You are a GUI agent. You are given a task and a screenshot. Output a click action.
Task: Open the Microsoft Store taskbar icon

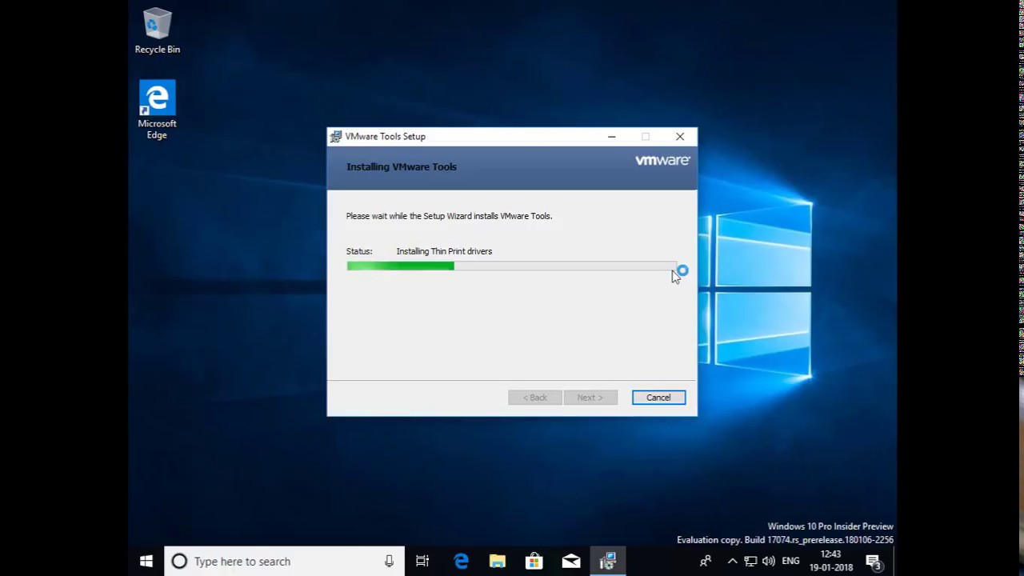pyautogui.click(x=534, y=562)
